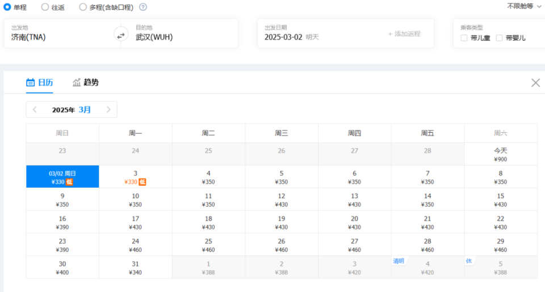Choose April 3 priced ¥420
545x292 pixels.
(354, 268)
